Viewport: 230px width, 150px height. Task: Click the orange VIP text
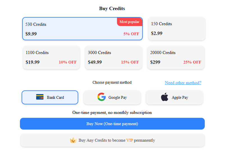click(x=130, y=140)
